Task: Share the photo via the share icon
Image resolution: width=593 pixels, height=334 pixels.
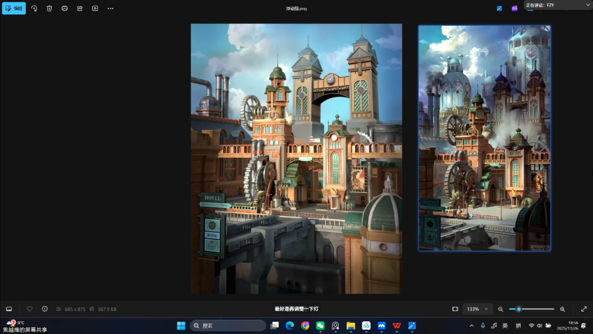Action: [x=80, y=8]
